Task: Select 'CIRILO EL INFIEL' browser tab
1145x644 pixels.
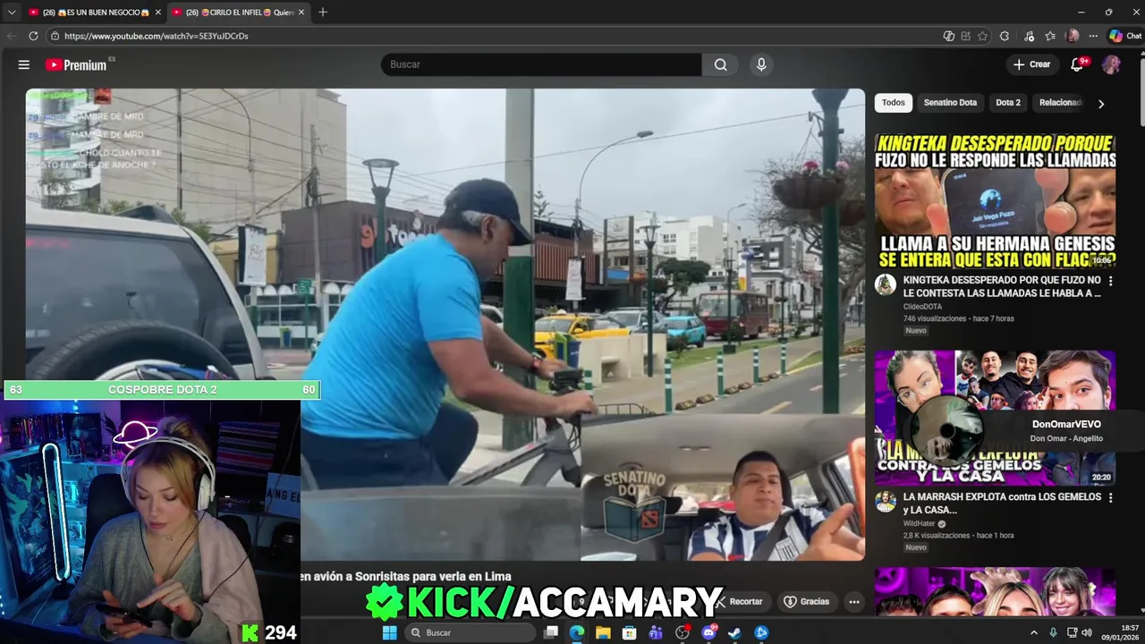Action: [x=239, y=13]
